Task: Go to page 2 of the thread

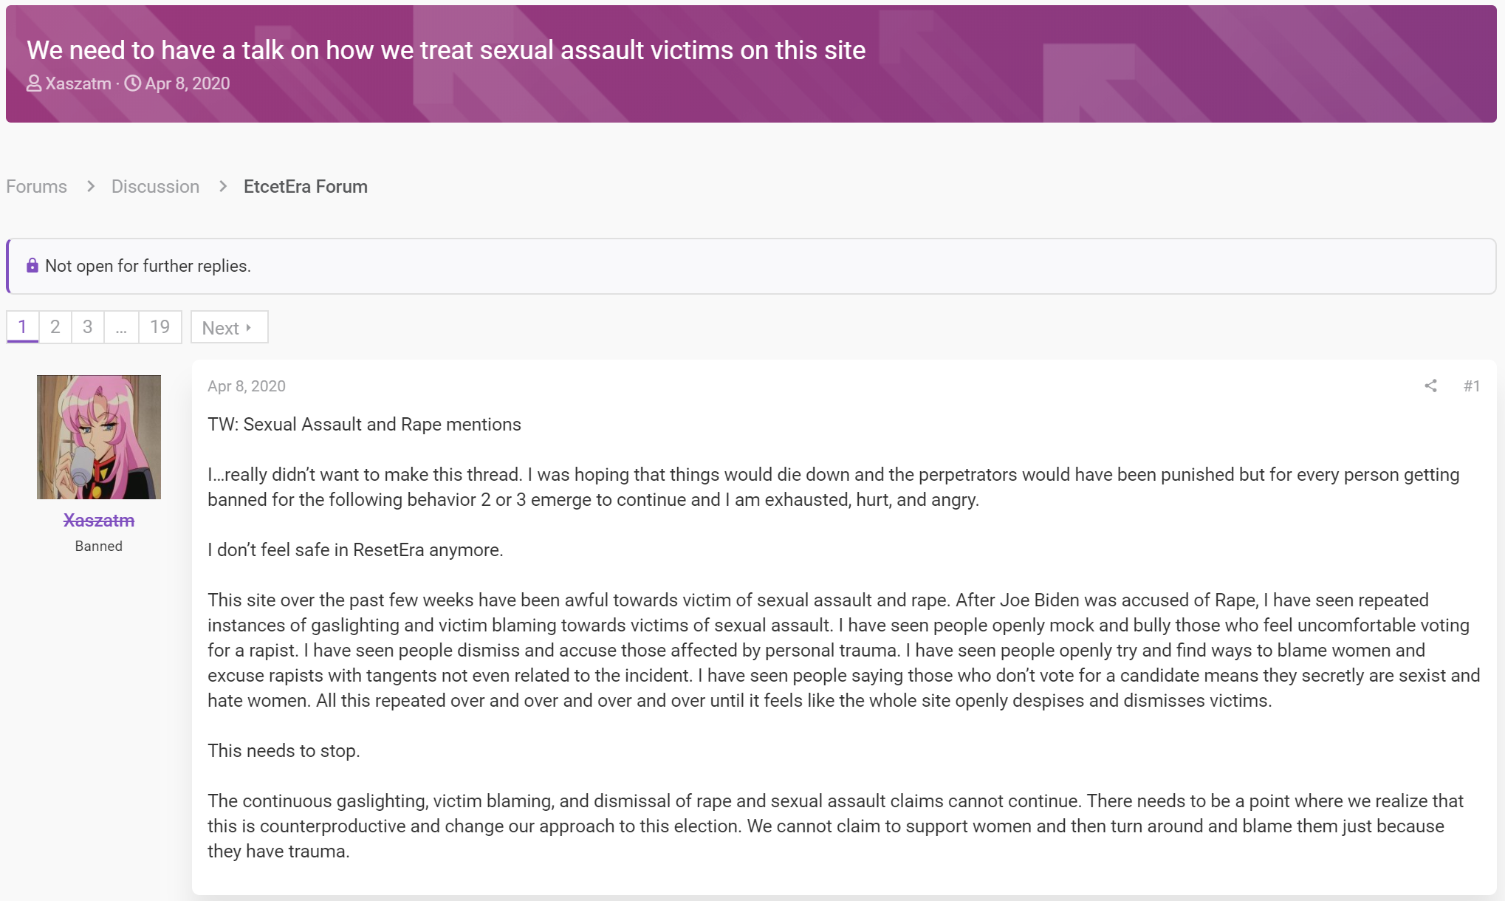Action: click(55, 327)
